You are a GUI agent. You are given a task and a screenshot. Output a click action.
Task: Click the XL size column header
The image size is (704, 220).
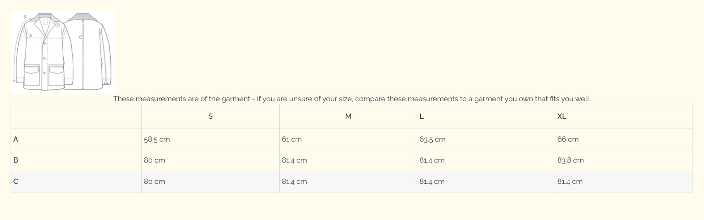tap(561, 116)
